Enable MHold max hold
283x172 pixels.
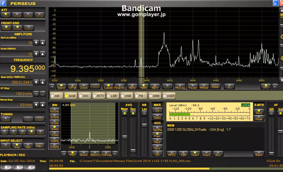(204, 87)
